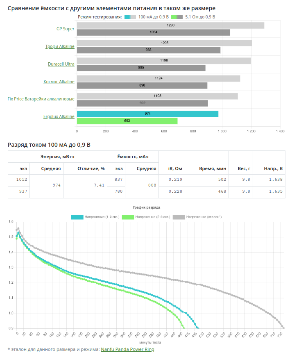292x355 pixels.
Task: Follow the Duracell Ultra link
Action: [61, 64]
